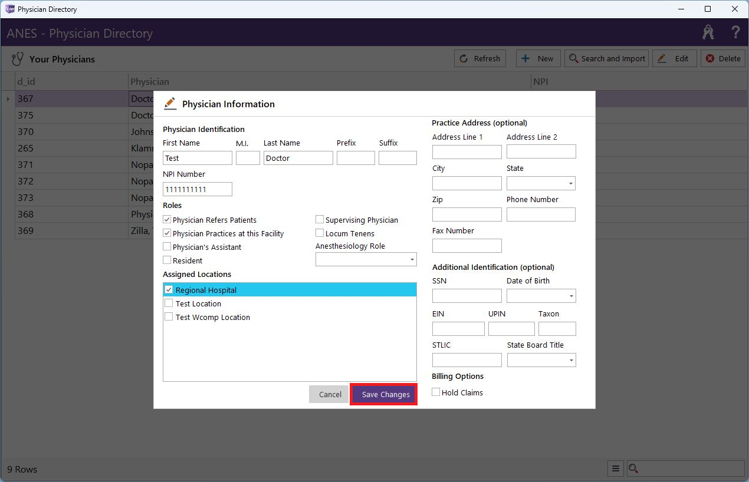Click the Delete button in the toolbar

click(723, 58)
